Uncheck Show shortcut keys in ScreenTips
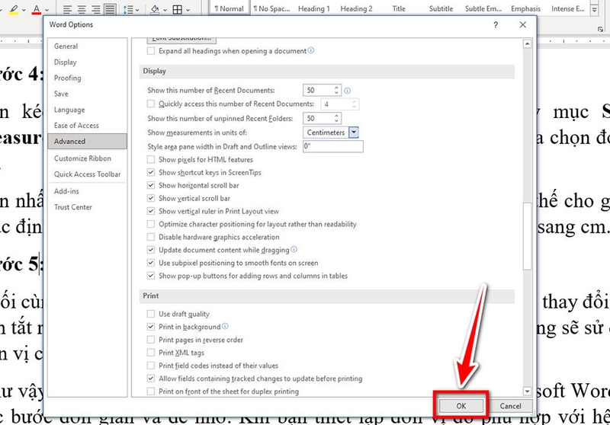This screenshot has height=425, width=610. click(150, 172)
